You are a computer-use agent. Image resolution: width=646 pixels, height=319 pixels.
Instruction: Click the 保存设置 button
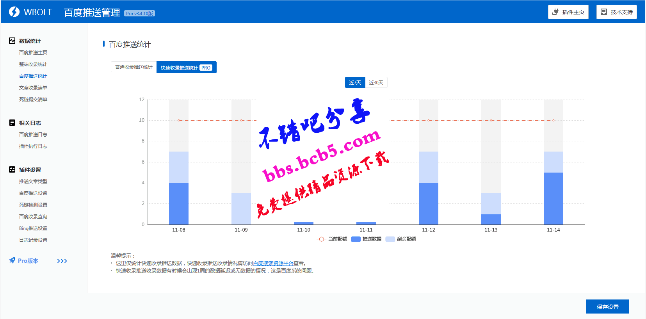607,307
